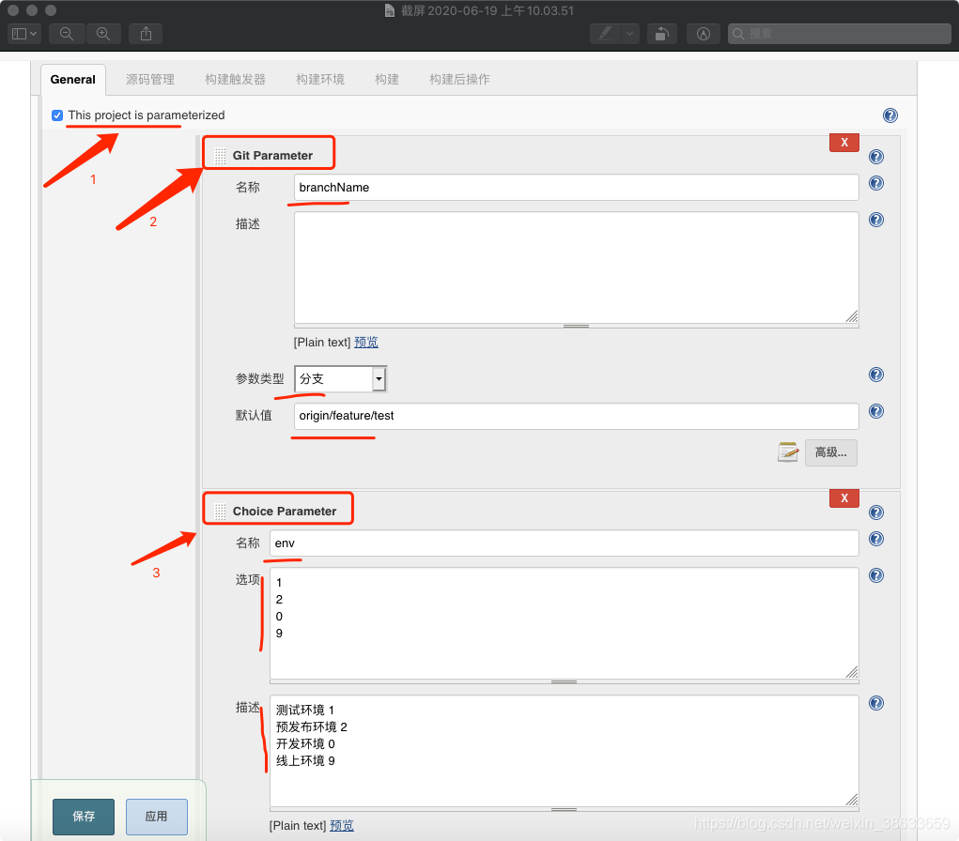Click the 高级... advanced button
The height and width of the screenshot is (841, 959).
click(830, 453)
